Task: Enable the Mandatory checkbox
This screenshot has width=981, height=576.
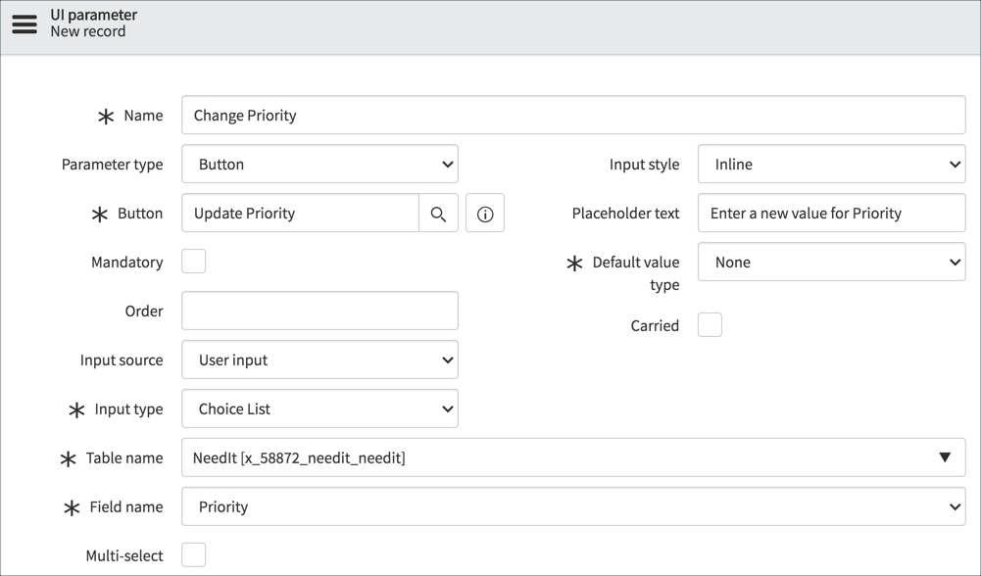Action: pos(193,262)
